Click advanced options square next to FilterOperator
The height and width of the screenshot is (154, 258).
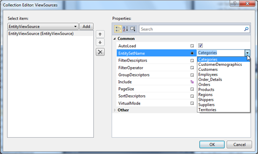(192, 68)
